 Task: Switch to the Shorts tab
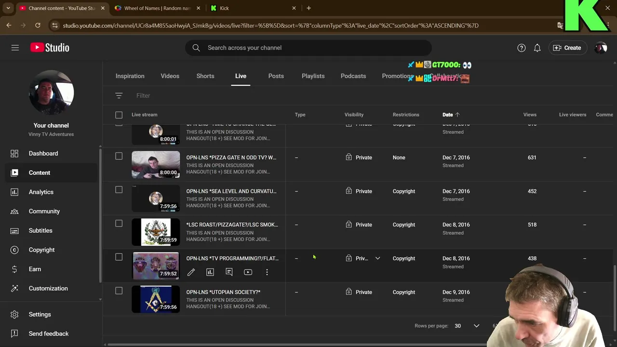(x=205, y=76)
